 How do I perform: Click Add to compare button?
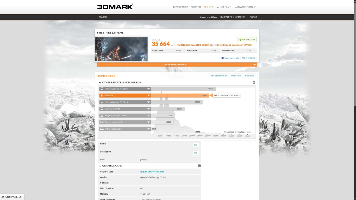tap(248, 58)
